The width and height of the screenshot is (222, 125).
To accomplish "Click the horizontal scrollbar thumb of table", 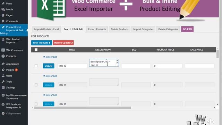I will coord(83,108).
